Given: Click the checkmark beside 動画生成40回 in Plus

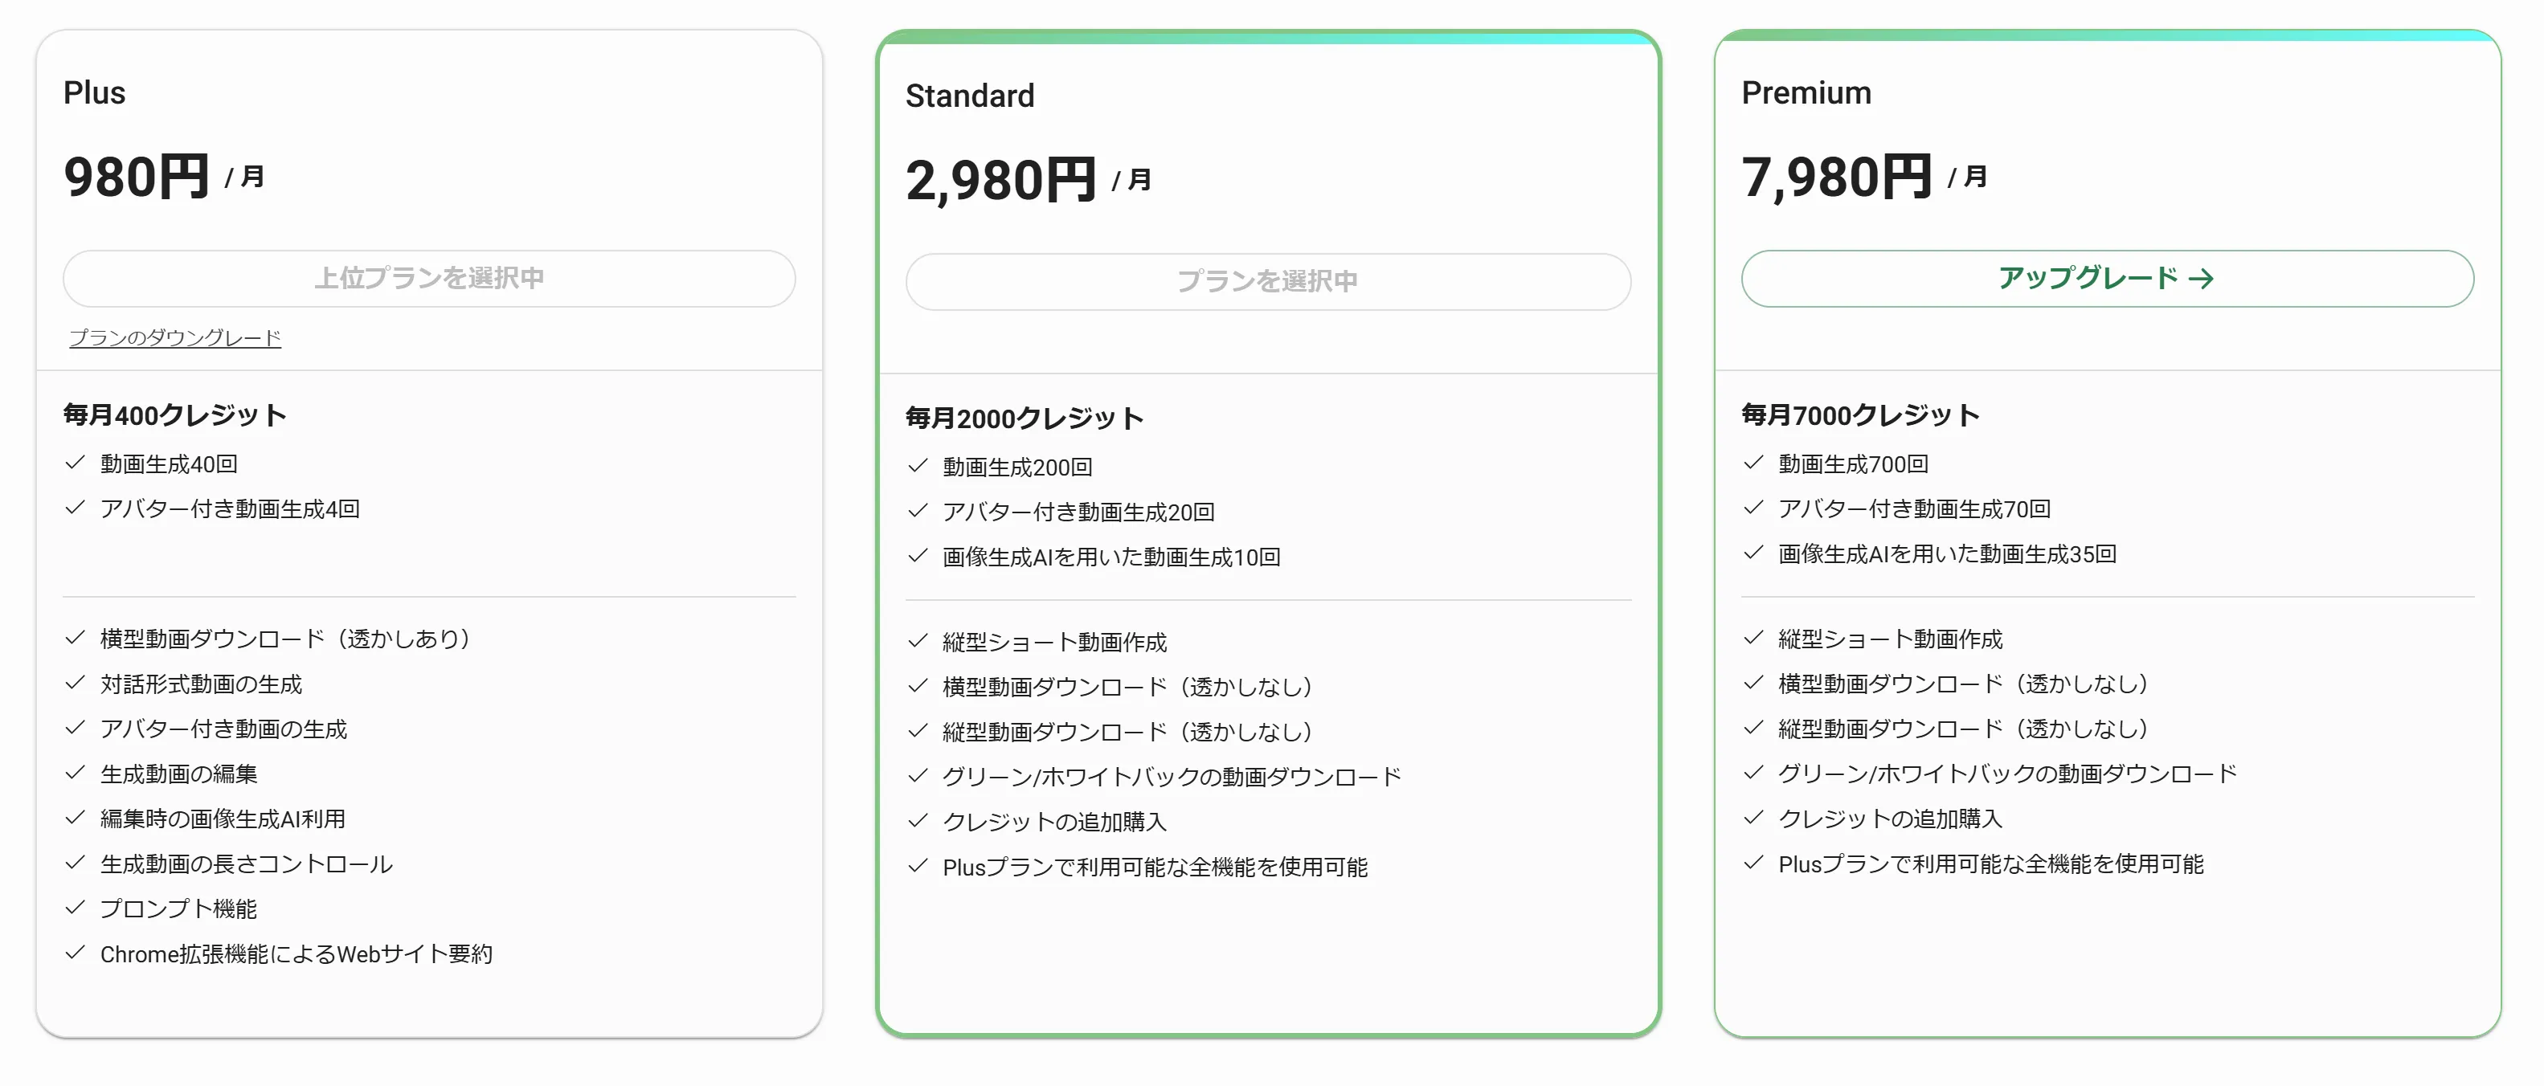Looking at the screenshot, I should [x=75, y=463].
